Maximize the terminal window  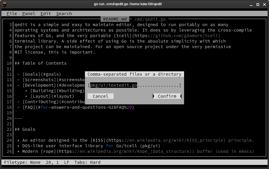click(x=258, y=5)
